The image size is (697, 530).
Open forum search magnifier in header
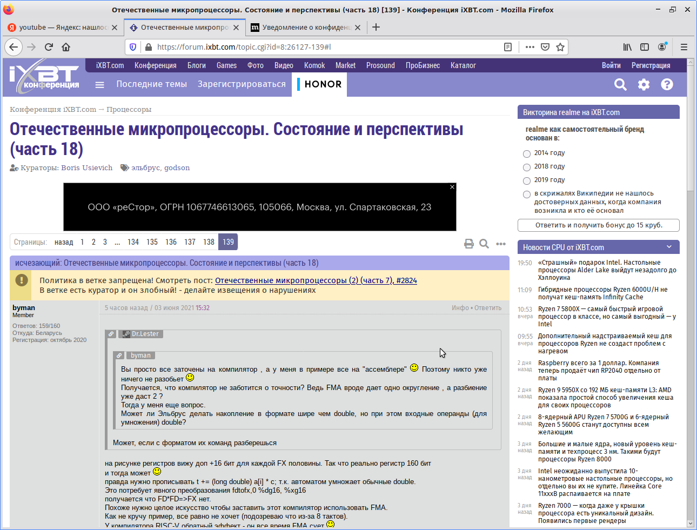(620, 84)
